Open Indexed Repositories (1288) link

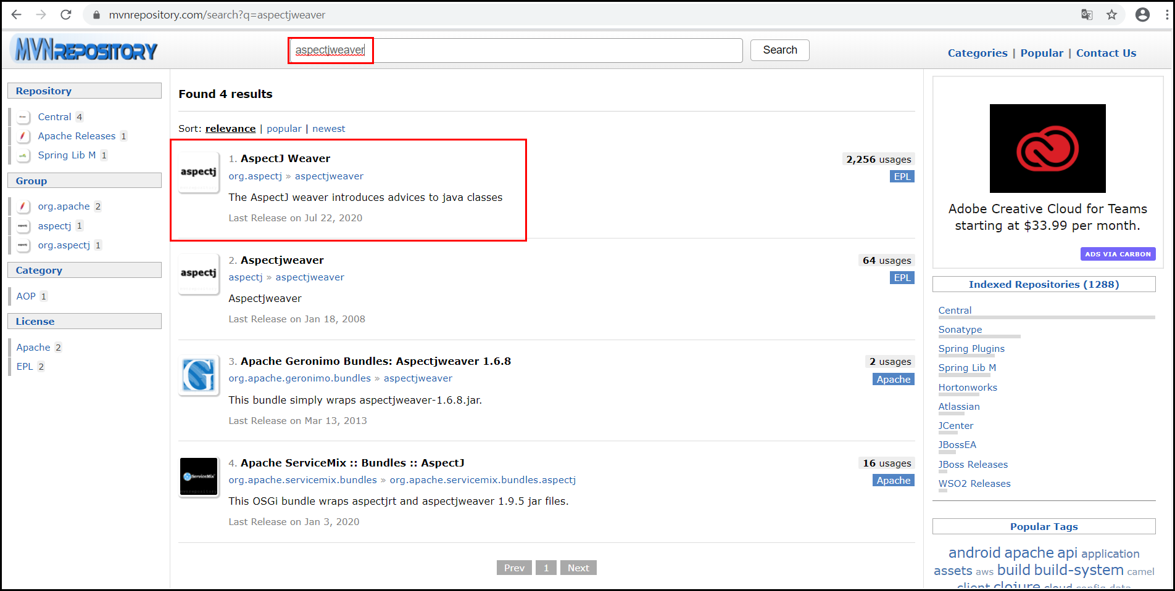[x=1044, y=285]
